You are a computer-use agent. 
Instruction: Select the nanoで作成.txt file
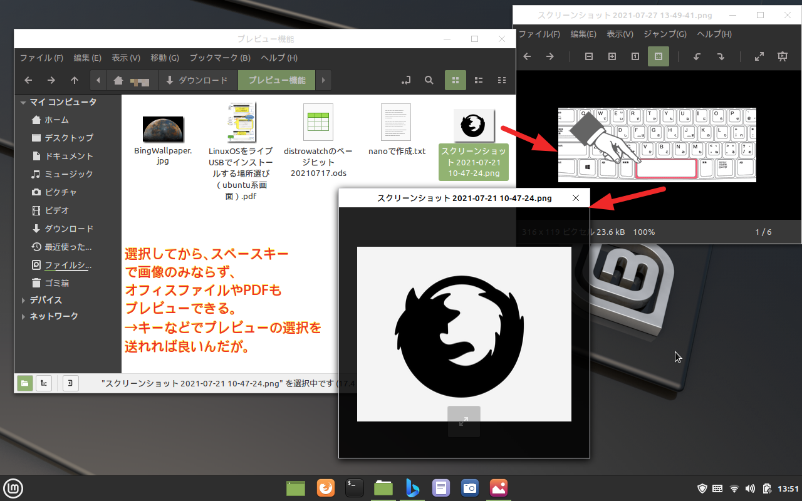coord(396,129)
